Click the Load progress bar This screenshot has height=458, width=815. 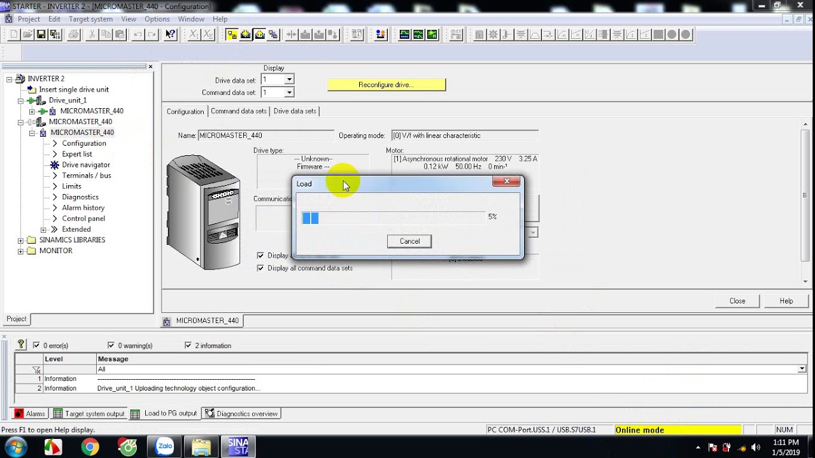[393, 218]
